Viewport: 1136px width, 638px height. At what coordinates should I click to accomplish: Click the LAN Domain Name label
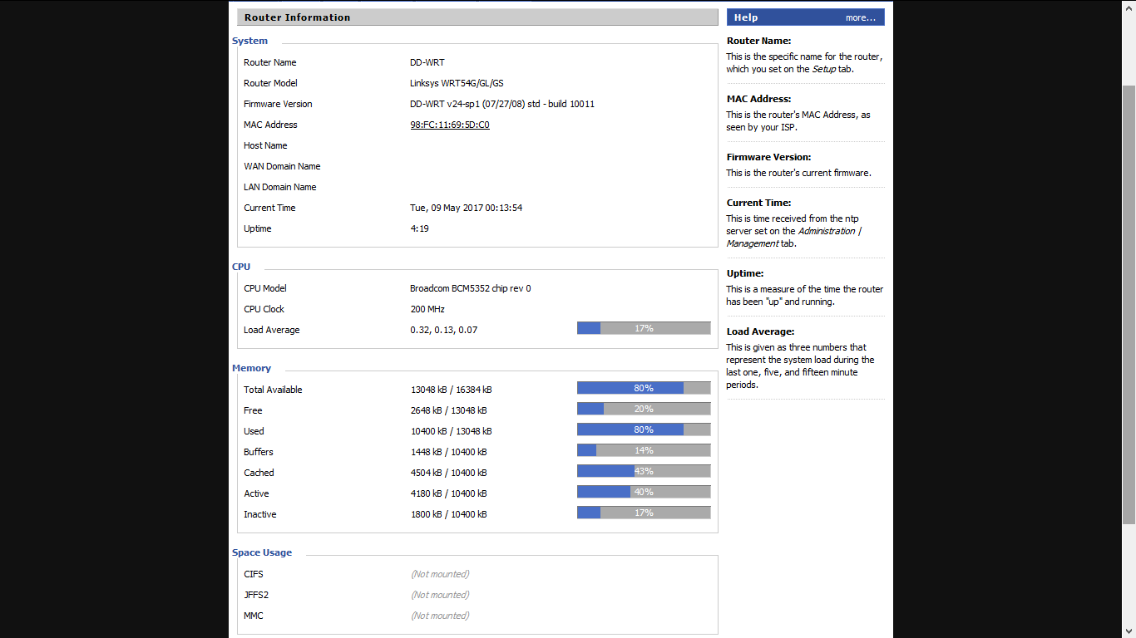point(280,187)
